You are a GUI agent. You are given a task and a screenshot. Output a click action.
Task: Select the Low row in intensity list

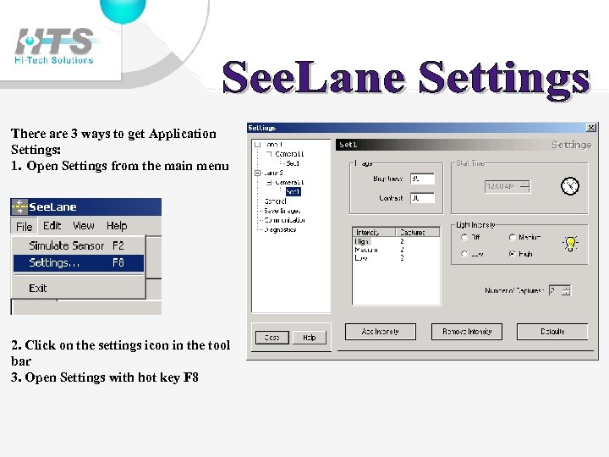(x=396, y=257)
